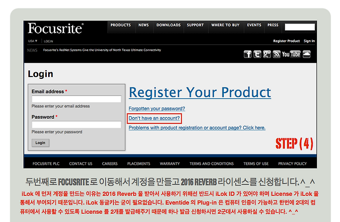Open Terms and Conditions footer link
Viewport: 340px width, 222px height.
point(212,164)
